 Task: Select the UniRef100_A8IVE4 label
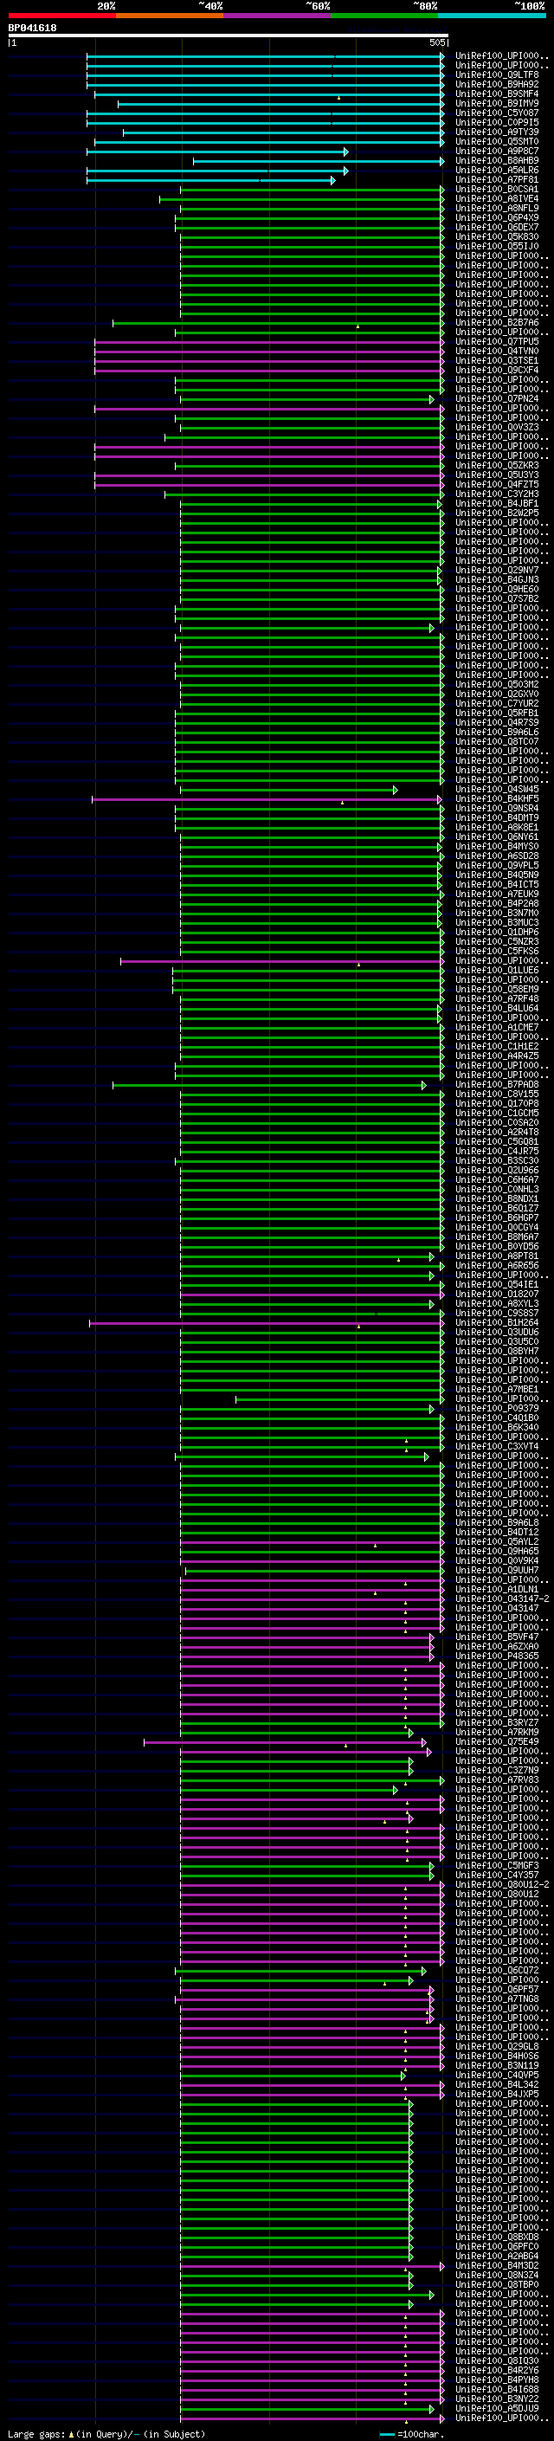497,199
